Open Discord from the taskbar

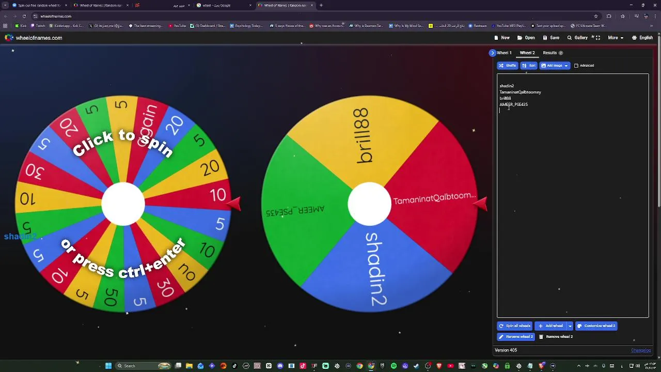click(x=280, y=366)
